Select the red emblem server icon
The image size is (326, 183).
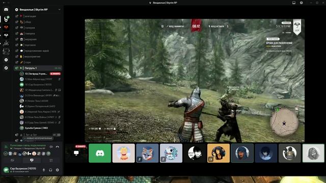[6, 27]
